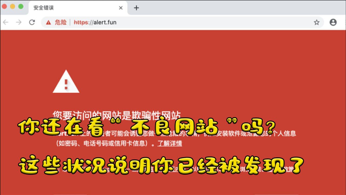Click the browser back arrow

tap(6, 22)
